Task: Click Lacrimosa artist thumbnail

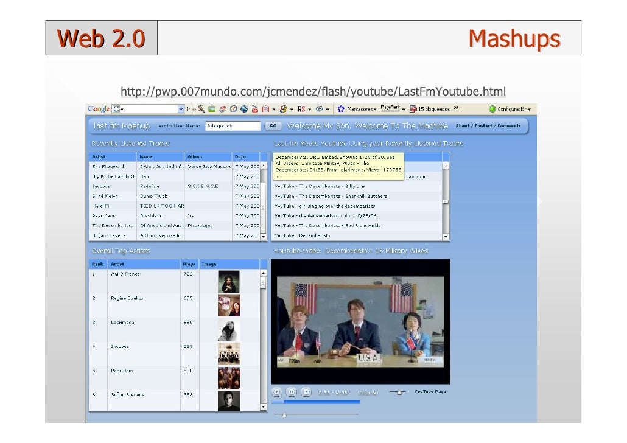Action: (229, 329)
